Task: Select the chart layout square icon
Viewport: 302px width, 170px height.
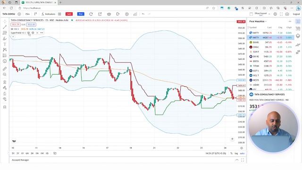Action: (x=251, y=14)
